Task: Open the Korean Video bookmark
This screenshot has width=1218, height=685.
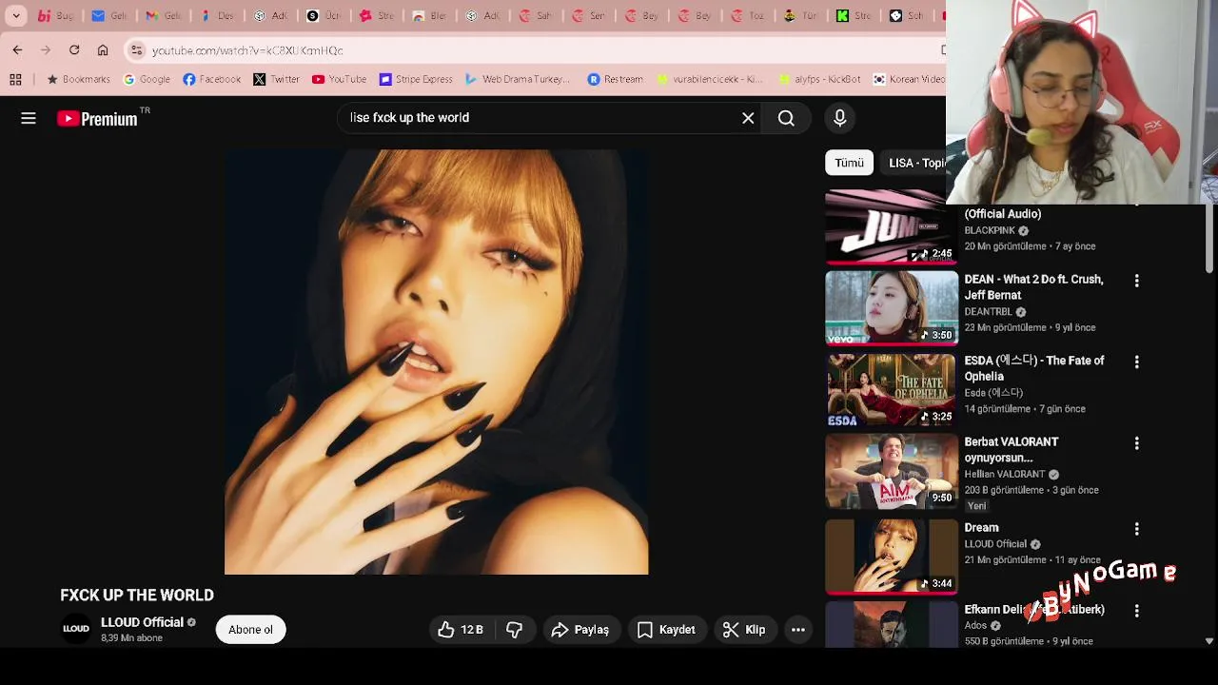Action: [909, 79]
